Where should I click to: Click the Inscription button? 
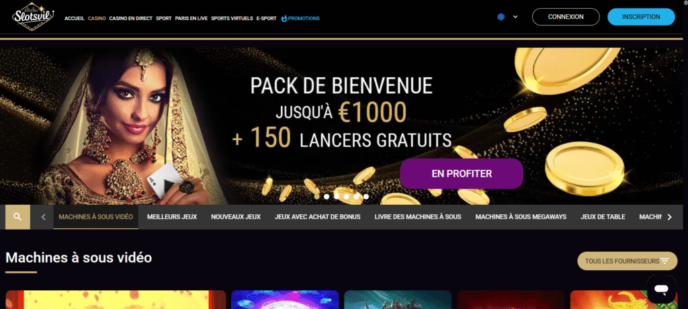tap(641, 17)
